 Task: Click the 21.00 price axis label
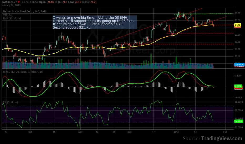pyautogui.click(x=237, y=49)
